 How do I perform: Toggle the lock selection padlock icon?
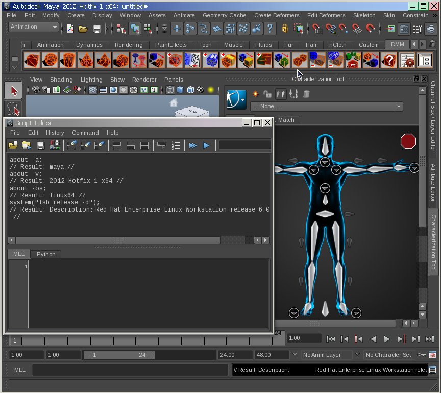pyautogui.click(x=285, y=29)
